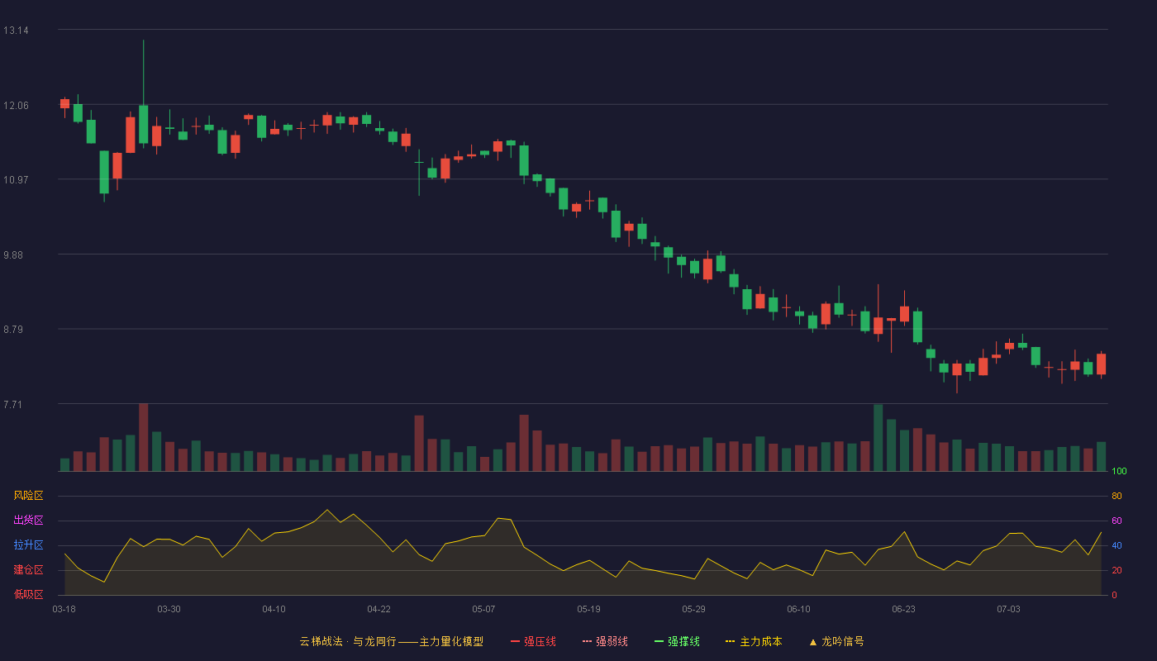Click the 10.97 price axis label

(x=16, y=180)
